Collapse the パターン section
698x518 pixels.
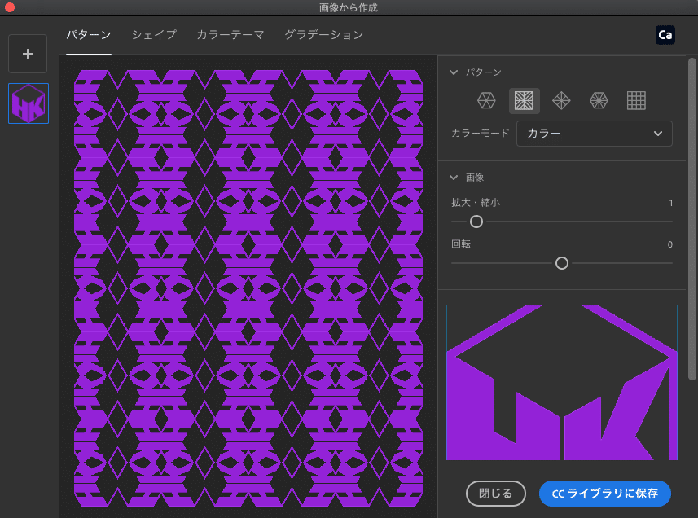click(454, 72)
